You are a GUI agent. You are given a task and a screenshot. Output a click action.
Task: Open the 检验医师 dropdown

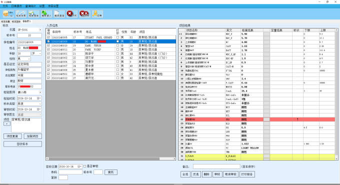[40, 92]
